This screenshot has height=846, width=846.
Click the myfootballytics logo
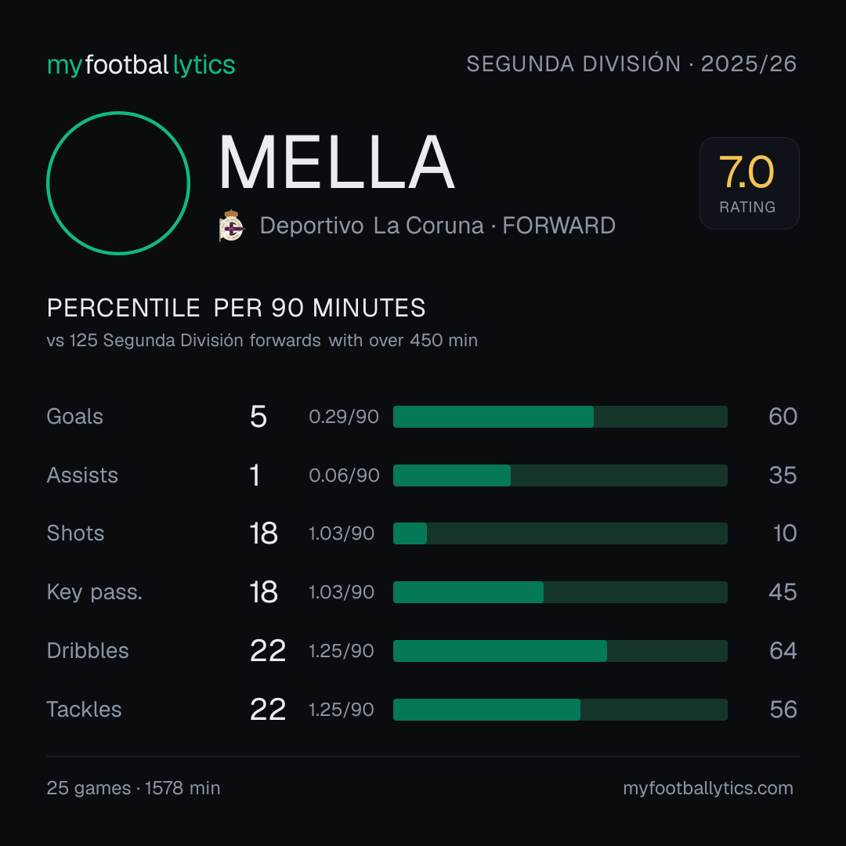pos(141,65)
